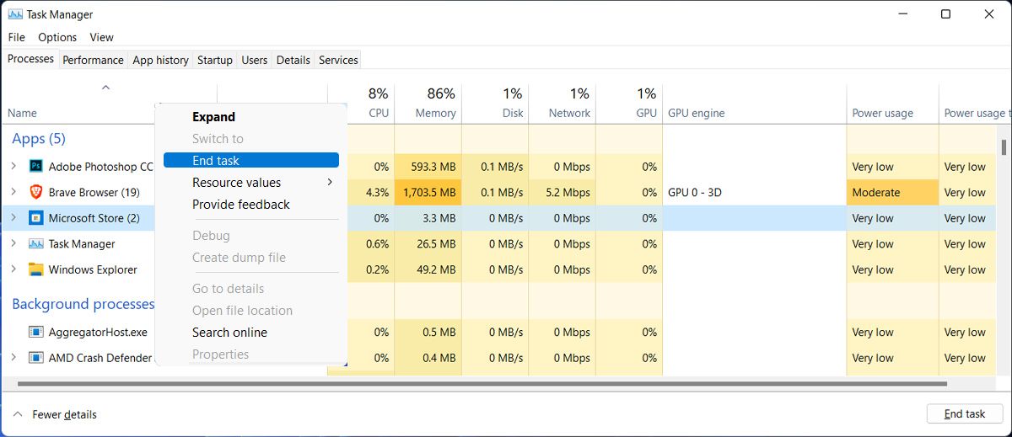
Task: Click the Task Manager title bar icon
Action: [x=15, y=14]
